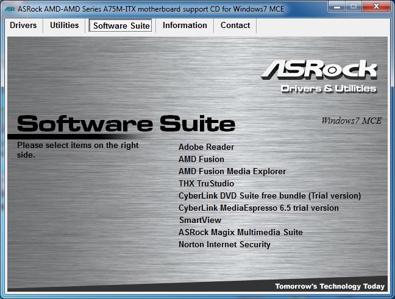Choose Norton Internet Security
Viewport: 395px width, 299px height.
coord(224,244)
